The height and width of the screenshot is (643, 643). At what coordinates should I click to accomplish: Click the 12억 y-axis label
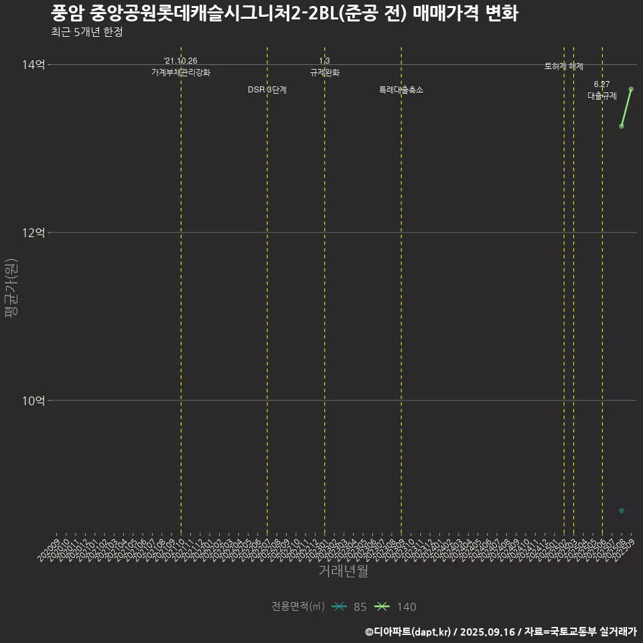click(33, 232)
